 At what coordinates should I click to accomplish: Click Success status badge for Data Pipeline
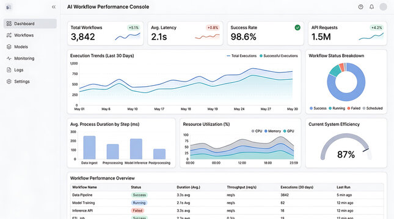click(139, 195)
